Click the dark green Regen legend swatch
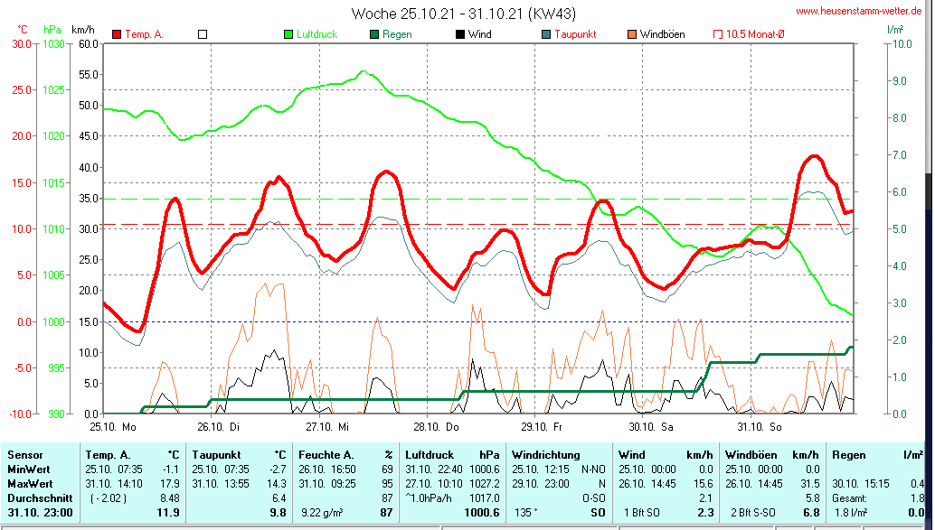935x530 pixels. pos(374,34)
